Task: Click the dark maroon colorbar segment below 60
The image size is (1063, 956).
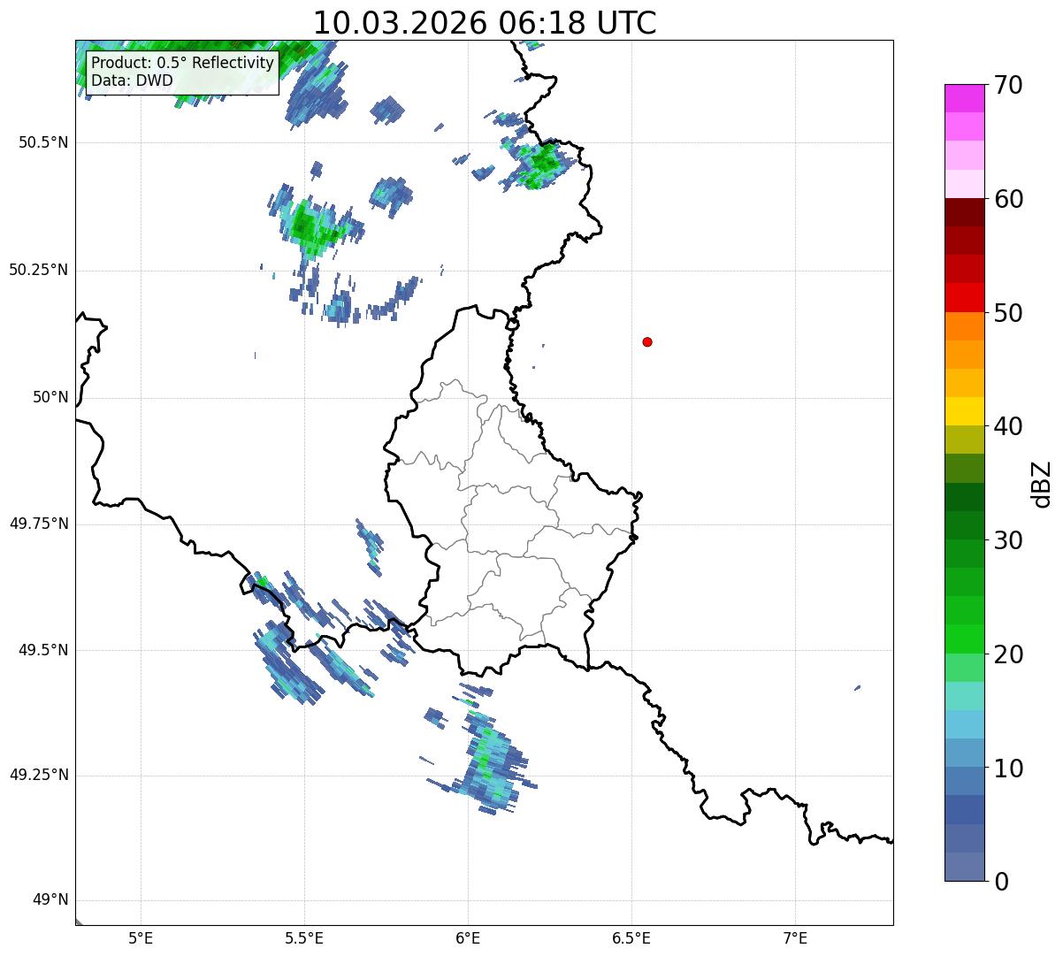Action: 965,212
